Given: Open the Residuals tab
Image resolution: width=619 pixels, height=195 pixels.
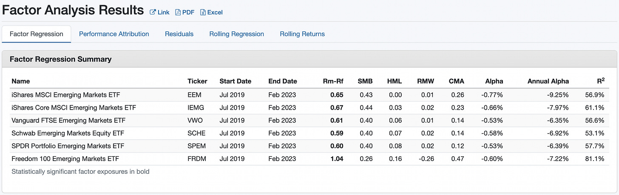Looking at the screenshot, I should coord(179,34).
